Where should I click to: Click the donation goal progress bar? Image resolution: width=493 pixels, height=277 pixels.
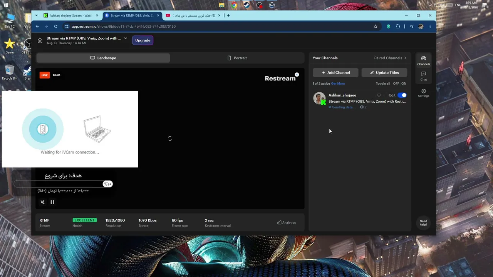63,184
